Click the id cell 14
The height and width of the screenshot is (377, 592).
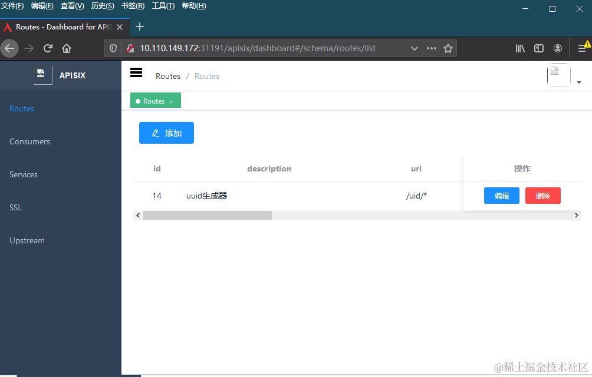coord(157,196)
